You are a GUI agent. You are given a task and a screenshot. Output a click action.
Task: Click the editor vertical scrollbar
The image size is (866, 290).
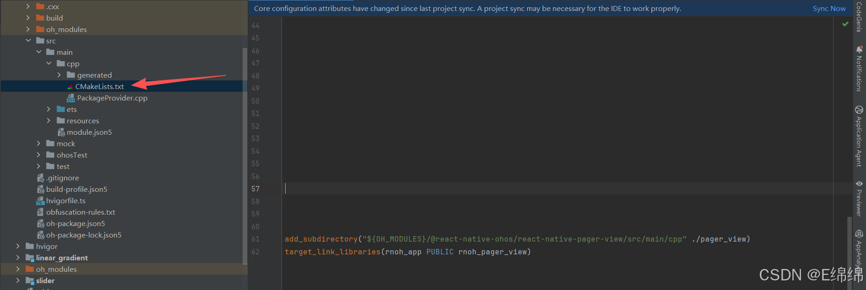(850, 253)
